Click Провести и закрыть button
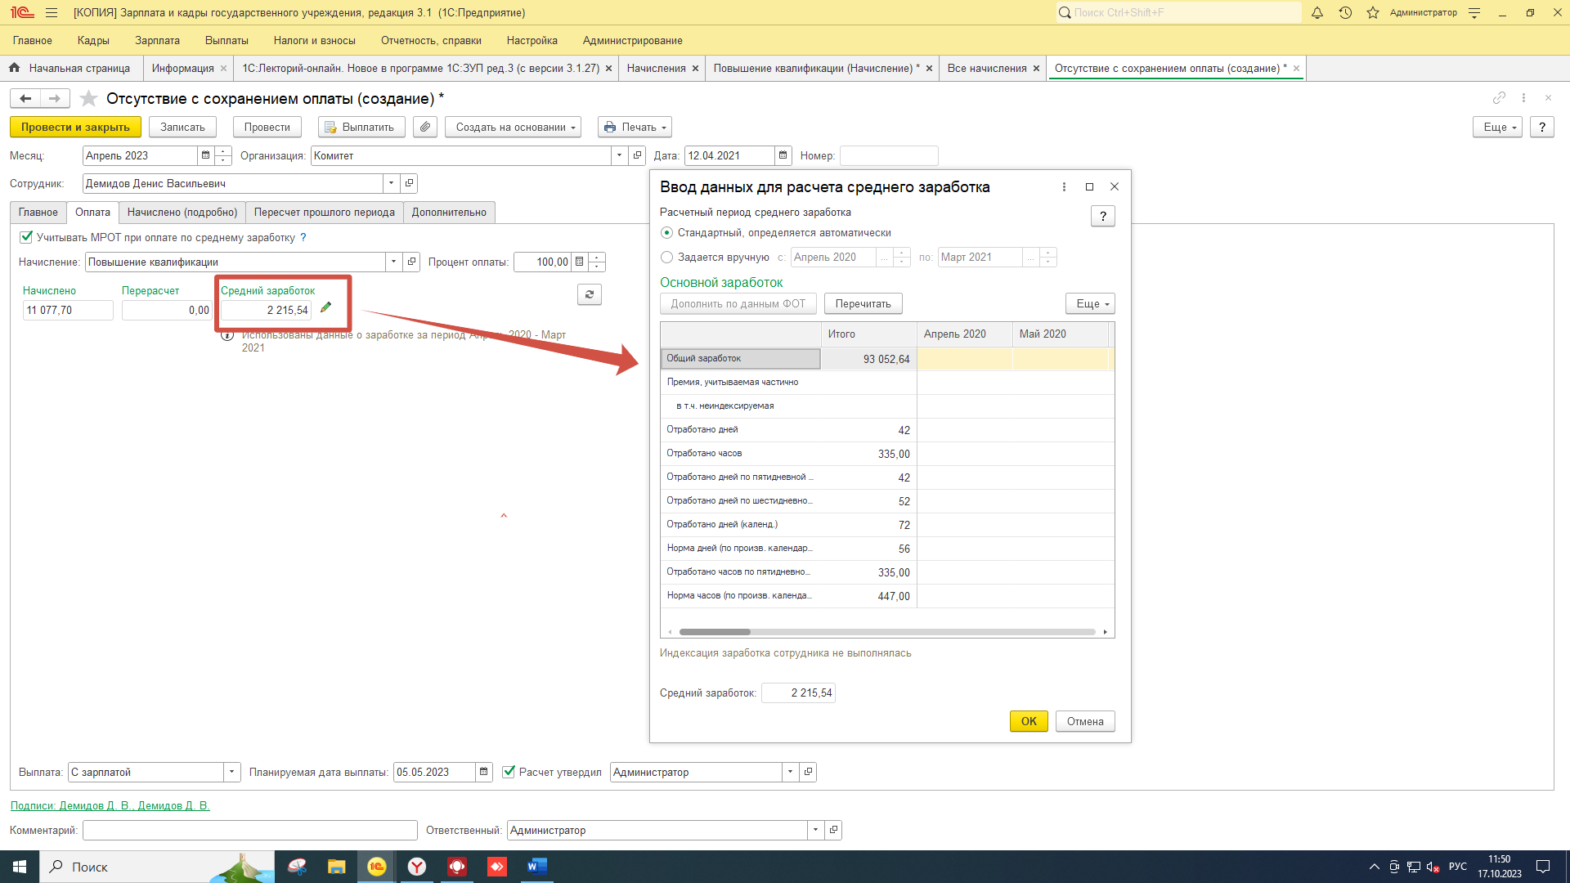The width and height of the screenshot is (1570, 883). 75,127
